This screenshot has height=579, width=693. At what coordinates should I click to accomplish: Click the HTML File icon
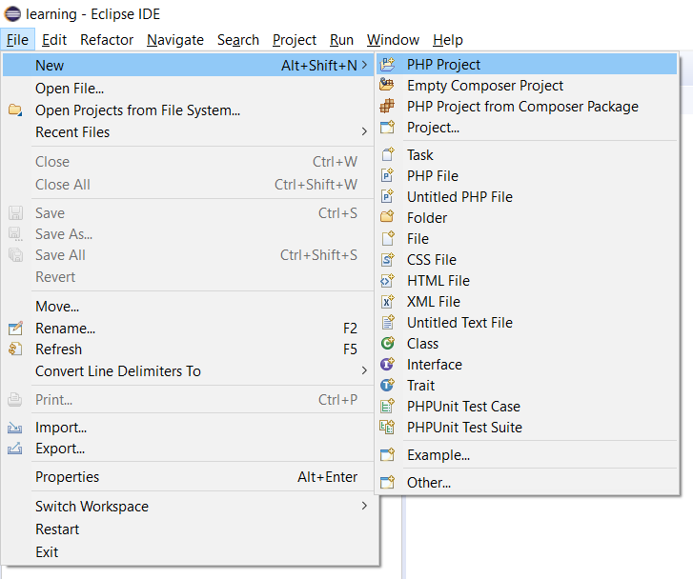(x=388, y=280)
